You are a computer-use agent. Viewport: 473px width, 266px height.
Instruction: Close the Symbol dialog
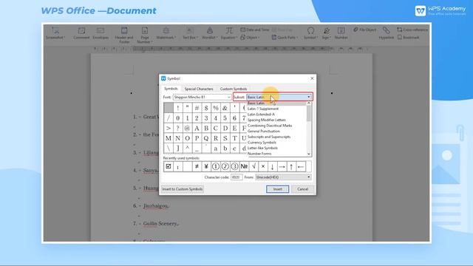pos(312,78)
